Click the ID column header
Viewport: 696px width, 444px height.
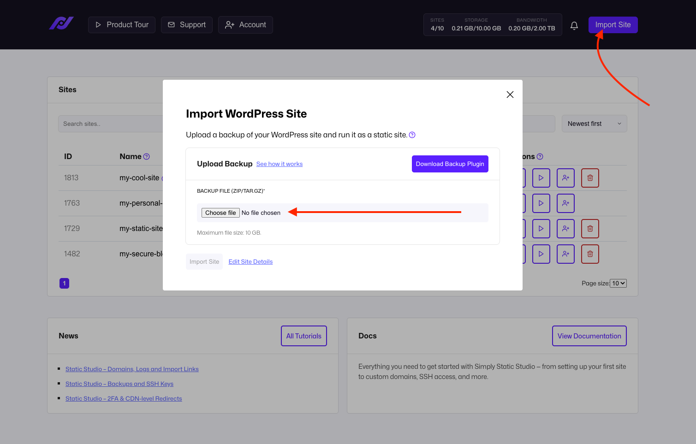tap(68, 157)
